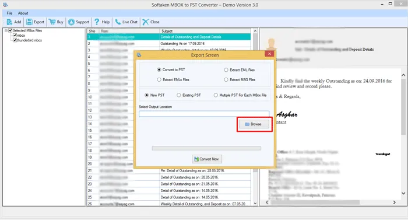Minimize the application window
Screen dimensions: 408x220
point(382,4)
